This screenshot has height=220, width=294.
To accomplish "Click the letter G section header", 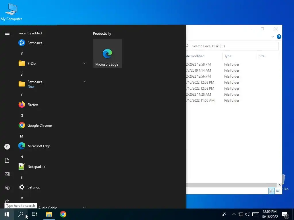I will (22, 116).
